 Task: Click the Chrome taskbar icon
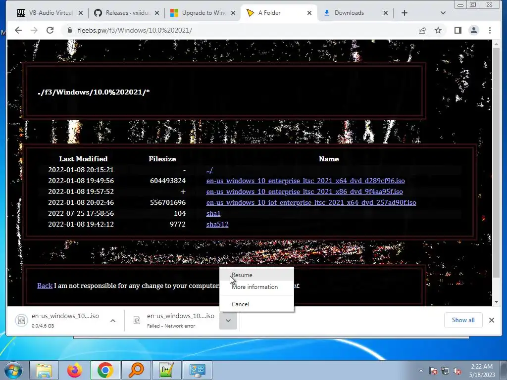coord(105,370)
